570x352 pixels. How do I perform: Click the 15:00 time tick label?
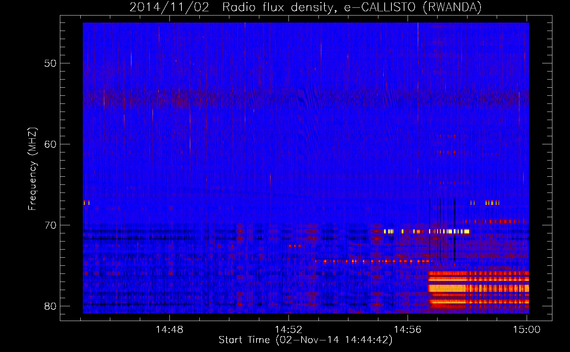pyautogui.click(x=527, y=330)
